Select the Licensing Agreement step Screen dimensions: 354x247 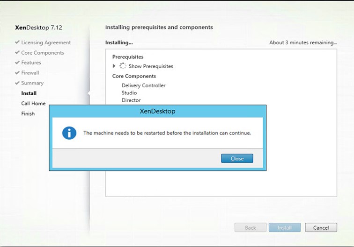pos(46,42)
